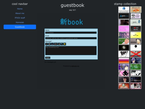The height and width of the screenshot is (109, 145).
Task: Open the font style toolbar button
Action: (x=56, y=44)
